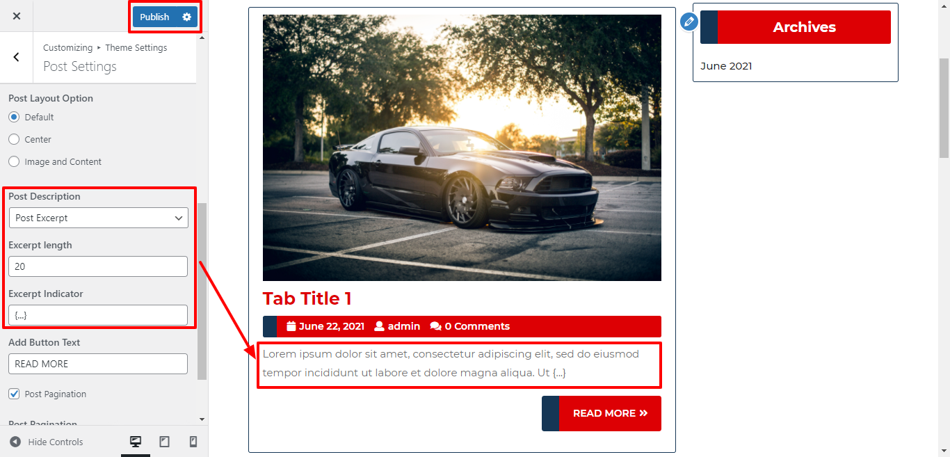
Task: Open publish settings gear icon
Action: (x=186, y=17)
